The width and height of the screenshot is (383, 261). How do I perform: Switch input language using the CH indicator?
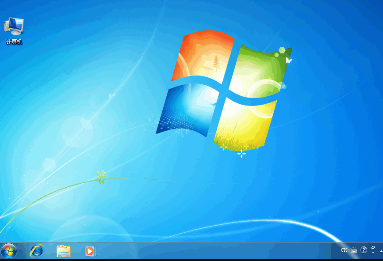[344, 250]
